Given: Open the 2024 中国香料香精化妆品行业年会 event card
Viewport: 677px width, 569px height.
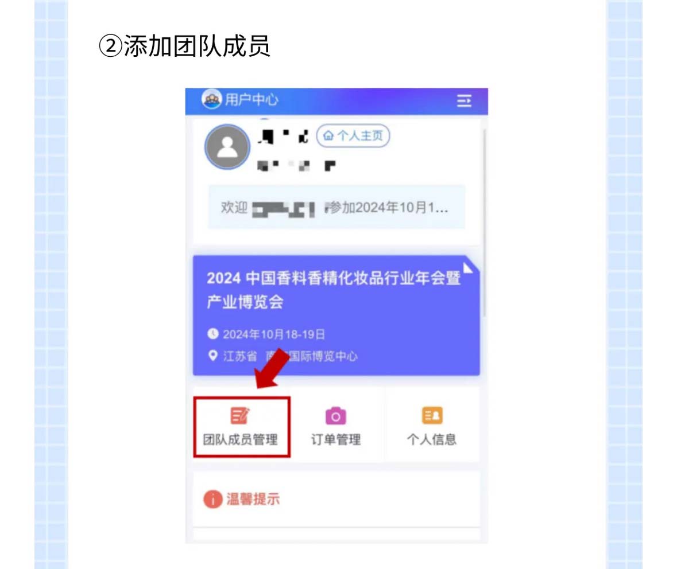Looking at the screenshot, I should pos(336,315).
